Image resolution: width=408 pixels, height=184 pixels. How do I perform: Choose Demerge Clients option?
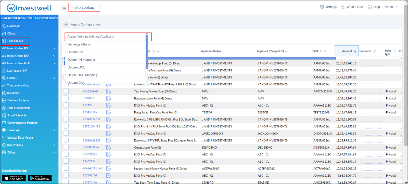pos(106,44)
